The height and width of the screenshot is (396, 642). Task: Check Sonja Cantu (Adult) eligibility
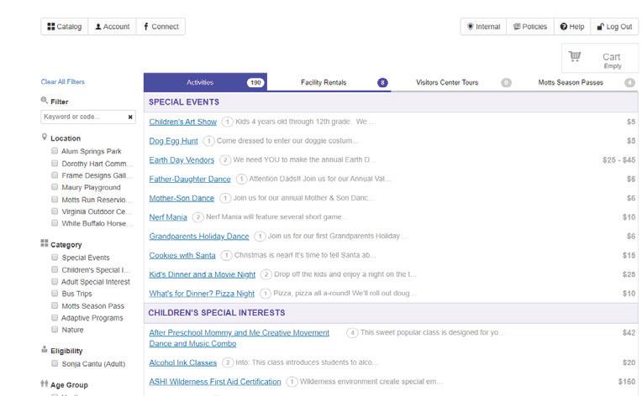click(55, 363)
